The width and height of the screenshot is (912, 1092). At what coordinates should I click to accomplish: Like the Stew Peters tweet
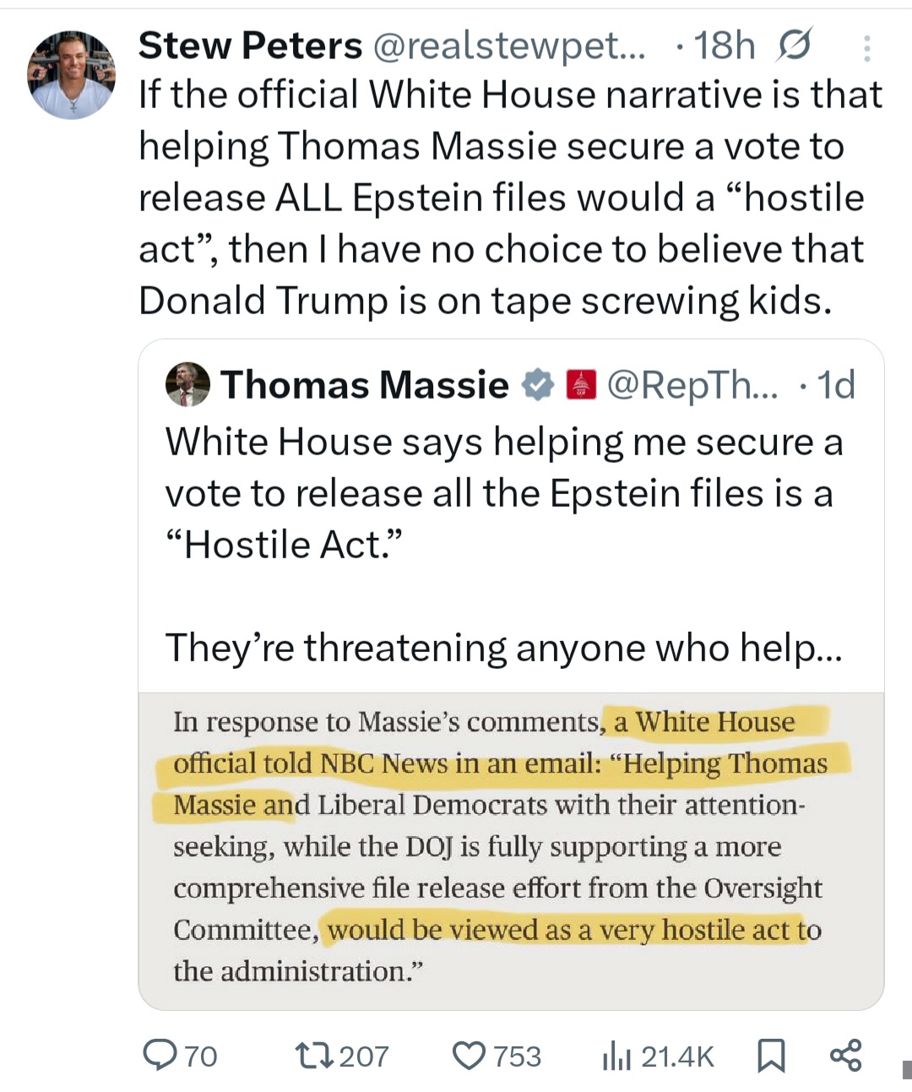tap(469, 1055)
